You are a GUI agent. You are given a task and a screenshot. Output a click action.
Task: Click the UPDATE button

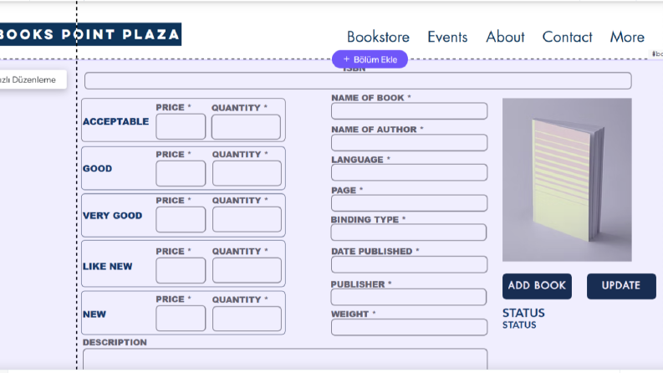pos(621,286)
